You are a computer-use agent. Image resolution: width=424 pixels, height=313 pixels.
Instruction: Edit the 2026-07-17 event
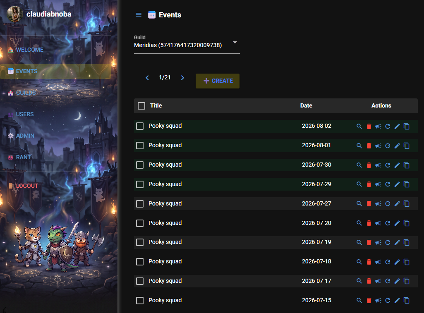point(397,281)
